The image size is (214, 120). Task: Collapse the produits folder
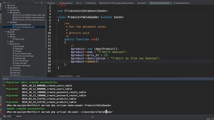(8, 44)
